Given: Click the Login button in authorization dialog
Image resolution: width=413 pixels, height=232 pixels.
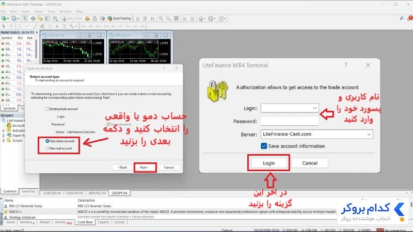Looking at the screenshot, I should 268,163.
